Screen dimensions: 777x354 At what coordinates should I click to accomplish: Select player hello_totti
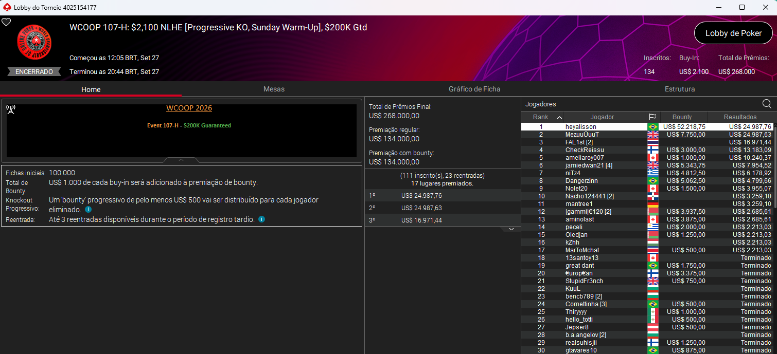click(647, 319)
